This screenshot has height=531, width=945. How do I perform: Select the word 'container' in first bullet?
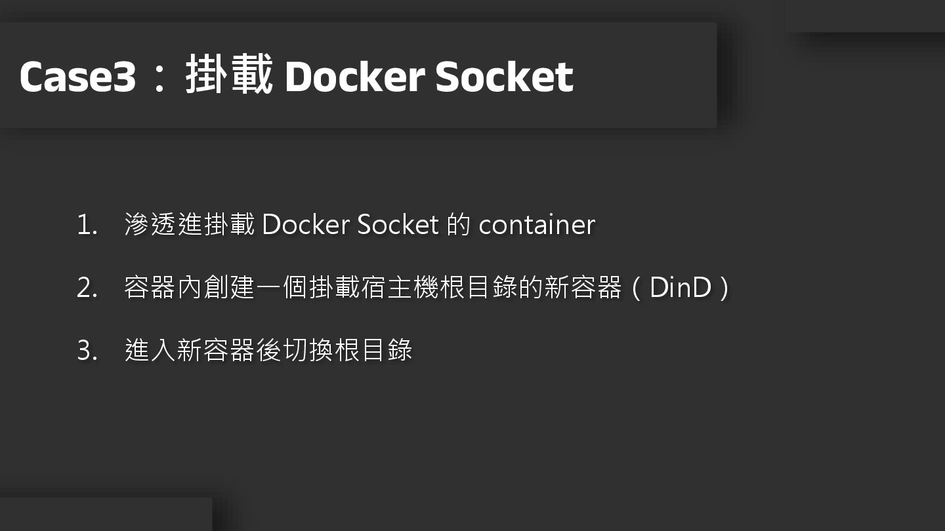pyautogui.click(x=537, y=225)
